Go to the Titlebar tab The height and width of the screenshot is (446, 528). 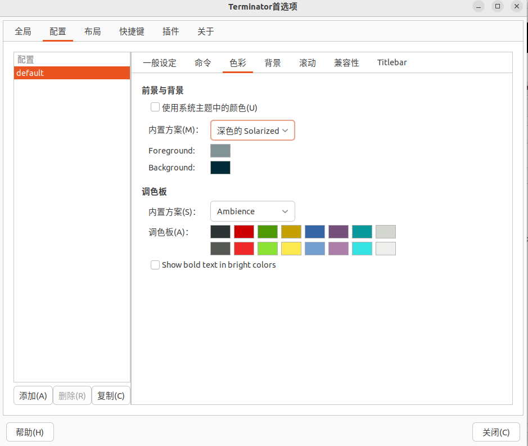392,62
